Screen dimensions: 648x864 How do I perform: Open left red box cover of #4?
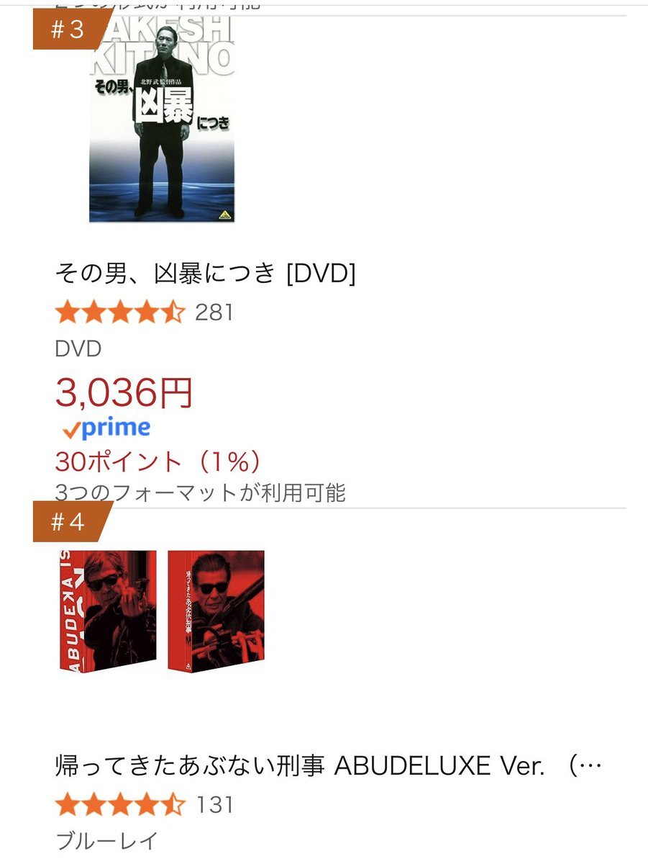pos(107,611)
